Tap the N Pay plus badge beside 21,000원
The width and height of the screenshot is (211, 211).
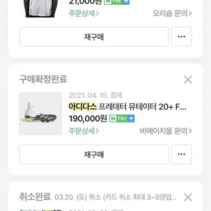117,2
